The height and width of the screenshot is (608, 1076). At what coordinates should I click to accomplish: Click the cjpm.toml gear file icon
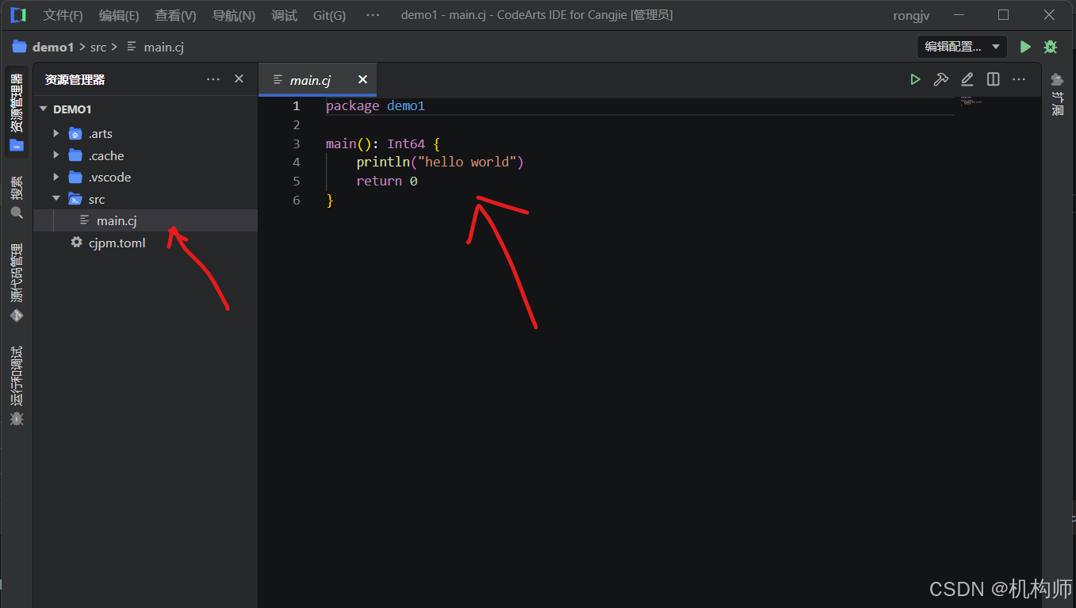pos(76,243)
